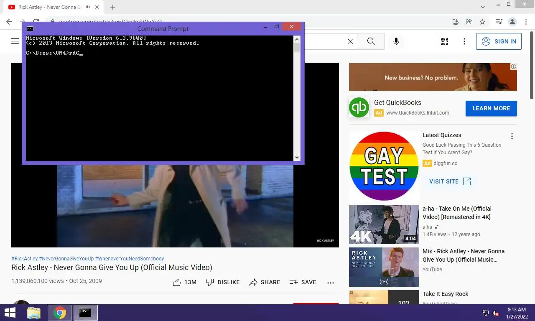Click the VISIT SITE link

pyautogui.click(x=450, y=181)
